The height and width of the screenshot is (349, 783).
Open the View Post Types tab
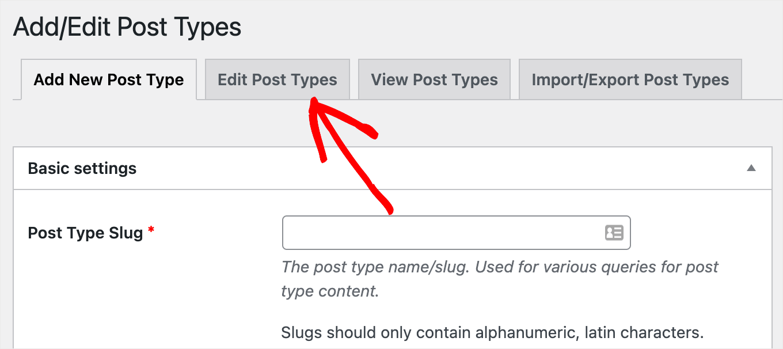point(434,79)
